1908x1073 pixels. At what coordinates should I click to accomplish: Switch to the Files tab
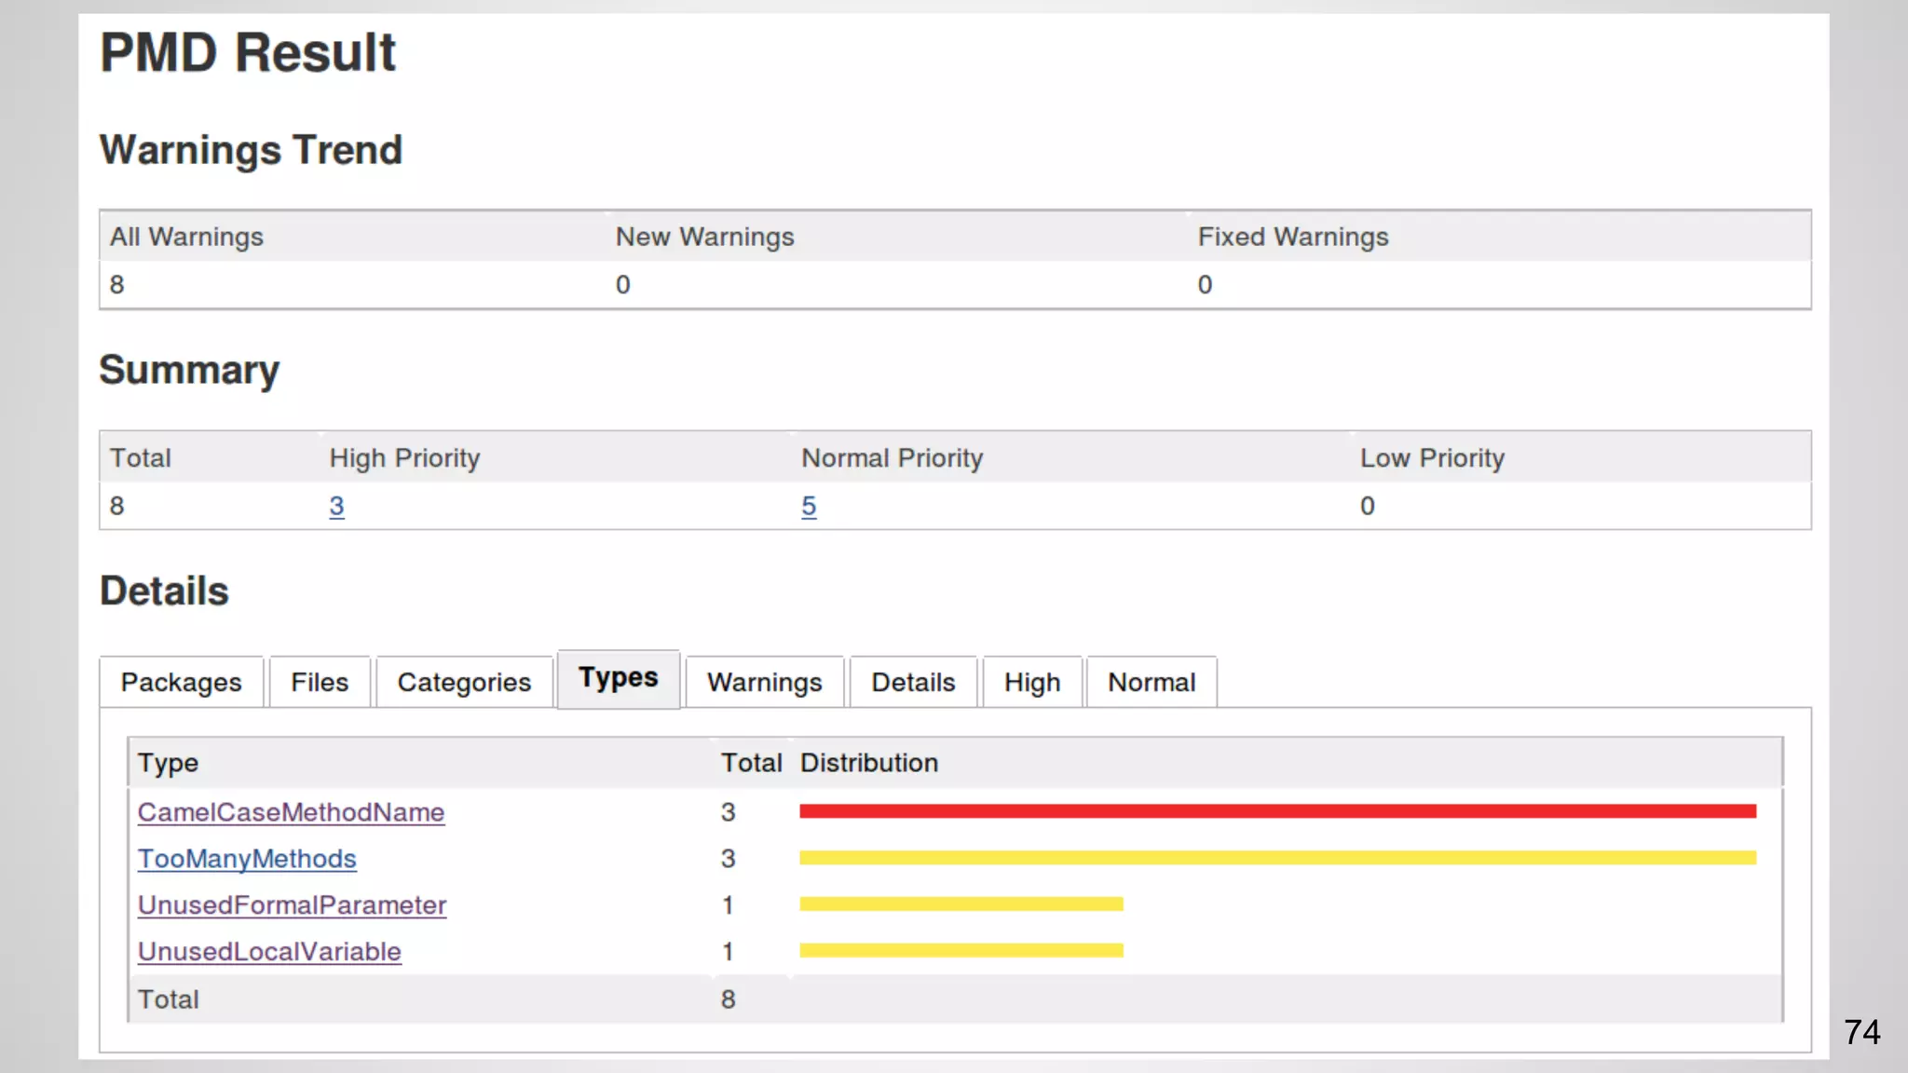[319, 683]
